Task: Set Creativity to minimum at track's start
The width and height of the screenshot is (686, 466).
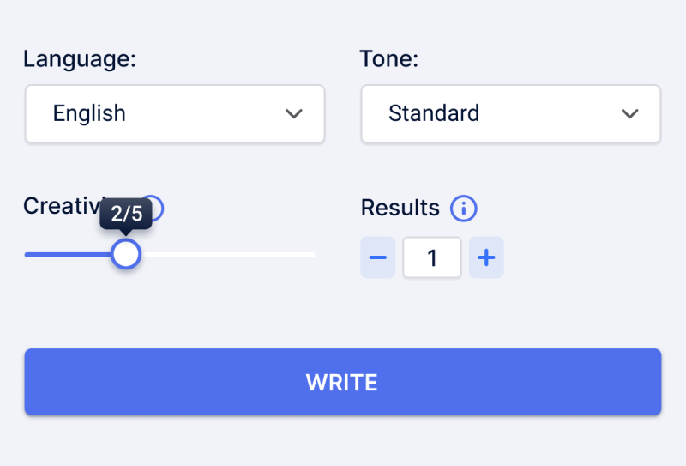Action: click(27, 255)
